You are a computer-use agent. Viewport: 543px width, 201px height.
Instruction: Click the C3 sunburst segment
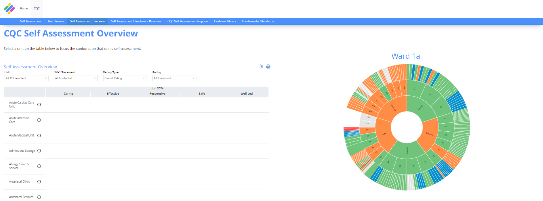(441, 107)
